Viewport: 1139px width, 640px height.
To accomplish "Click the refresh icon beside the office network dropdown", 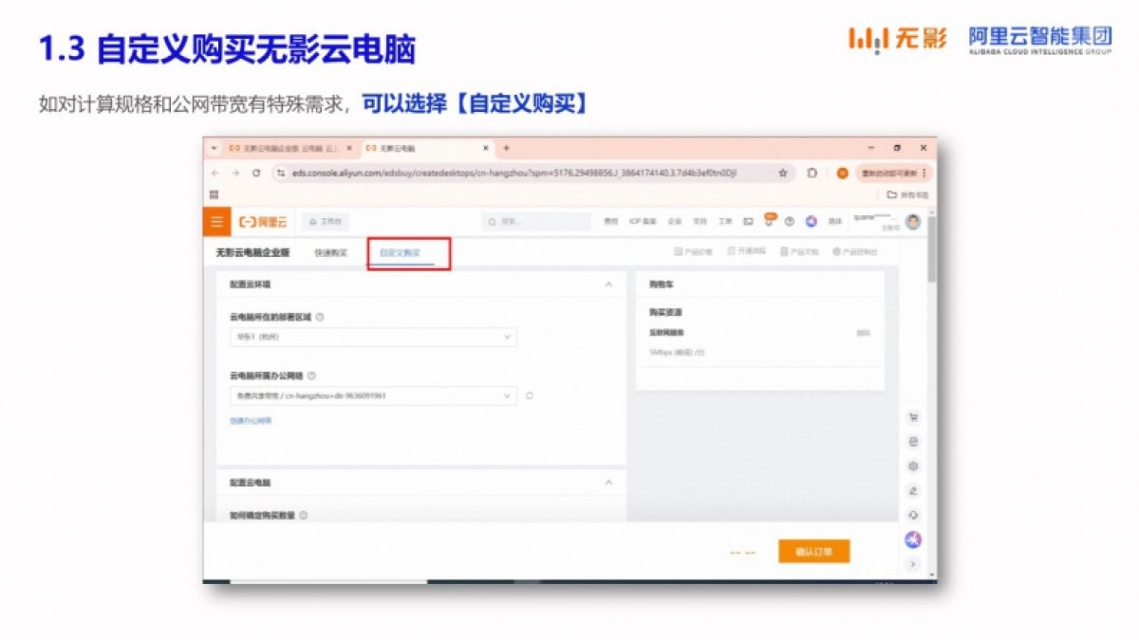I will coord(531,395).
